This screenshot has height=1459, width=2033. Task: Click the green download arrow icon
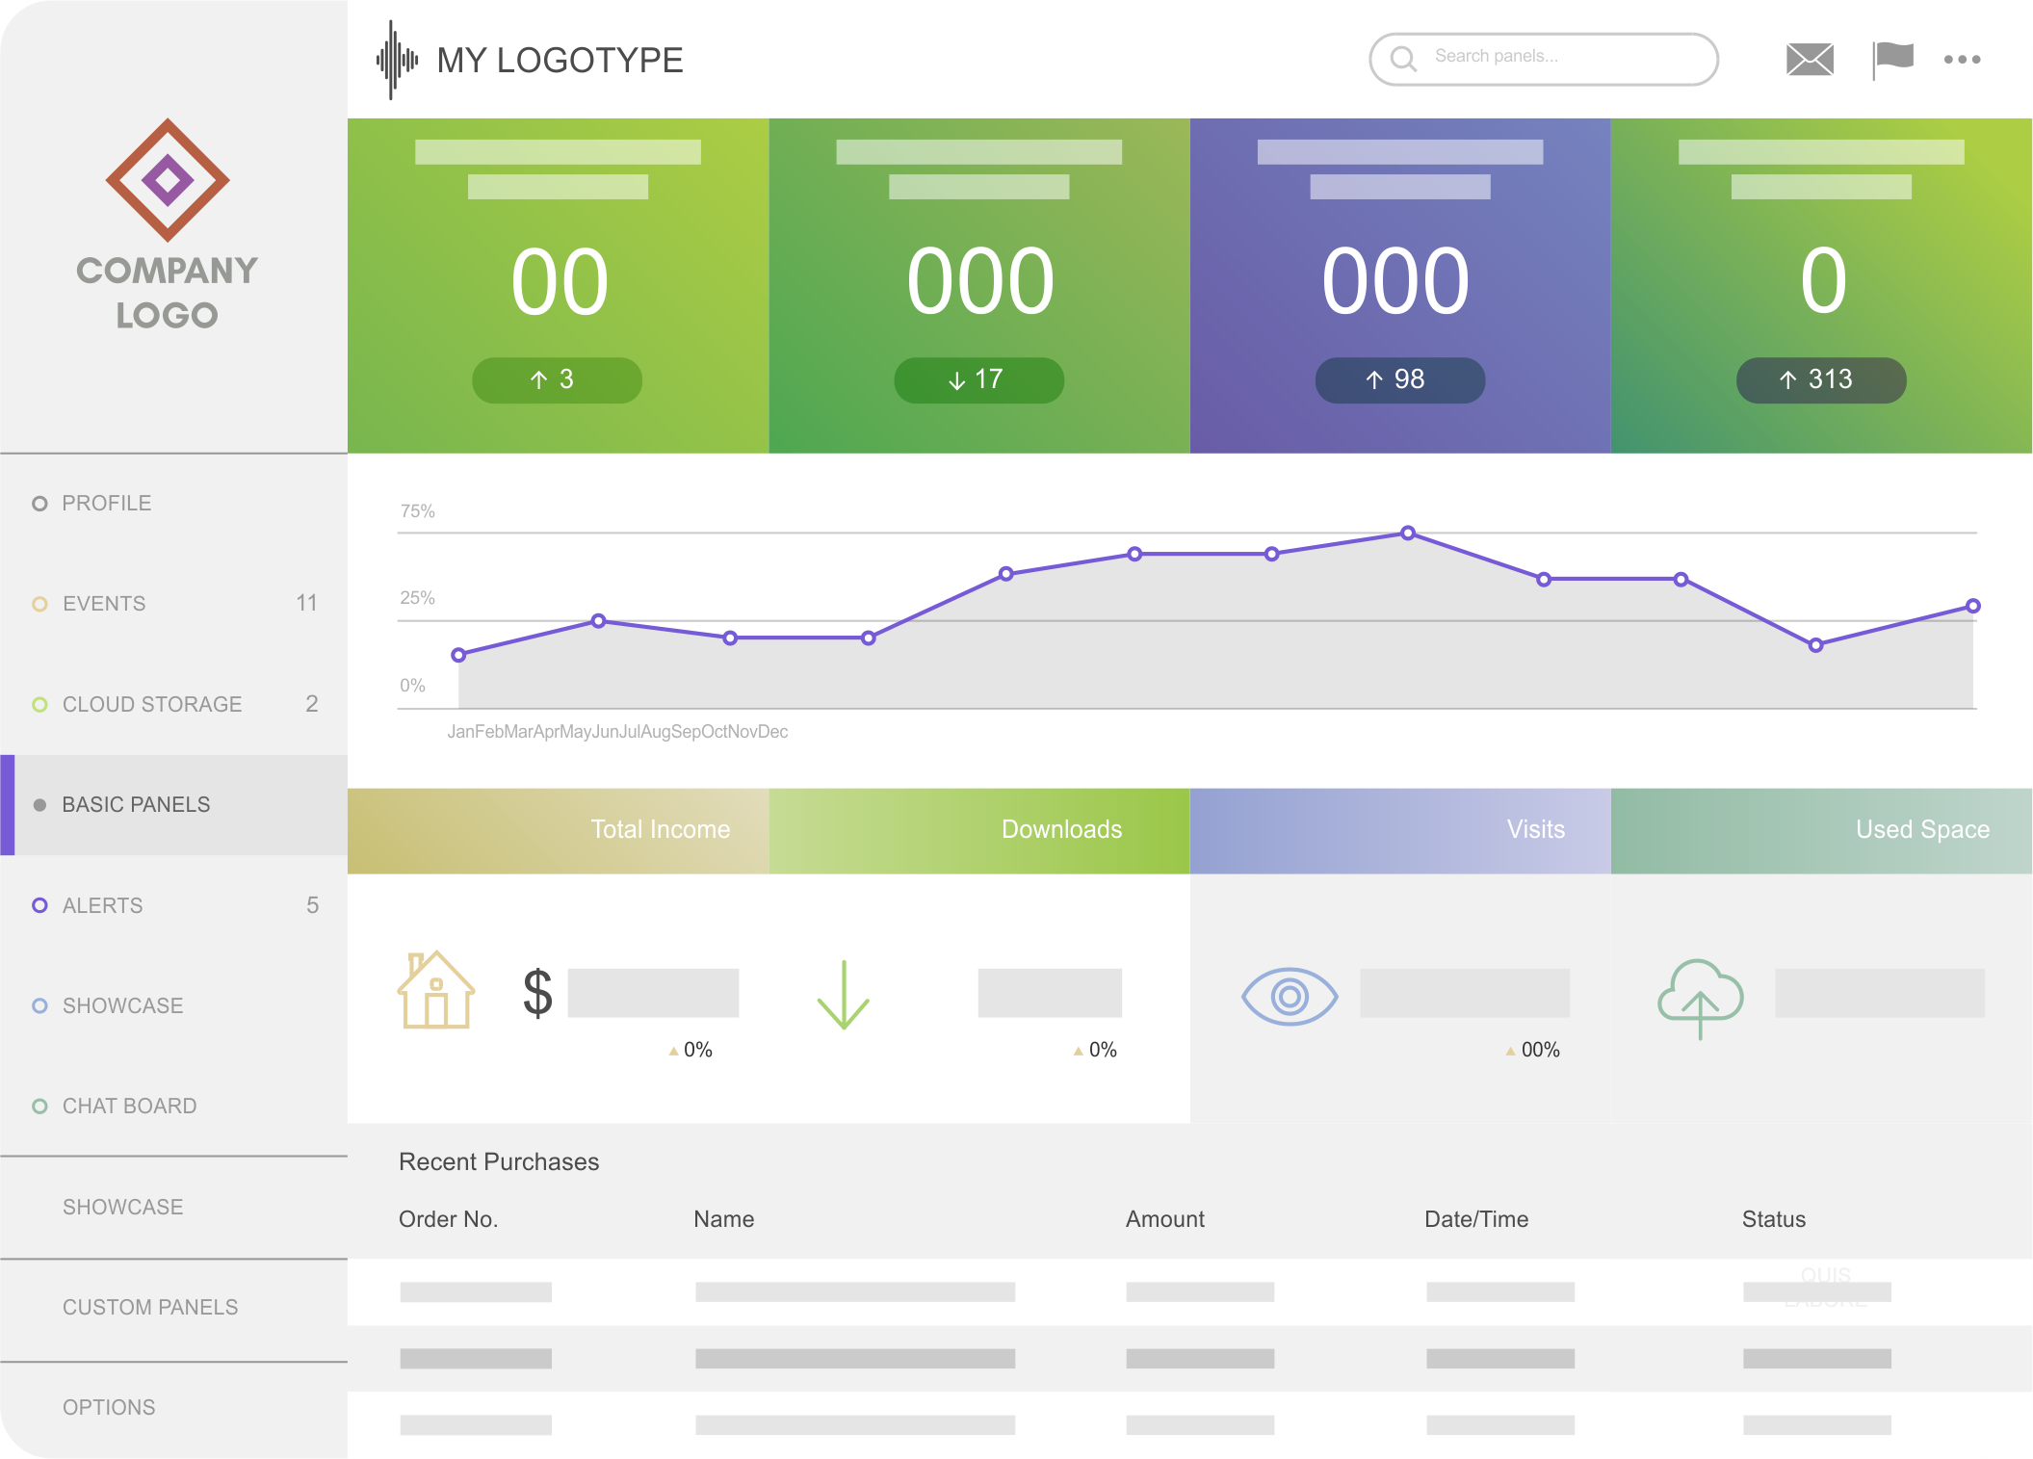click(x=842, y=990)
